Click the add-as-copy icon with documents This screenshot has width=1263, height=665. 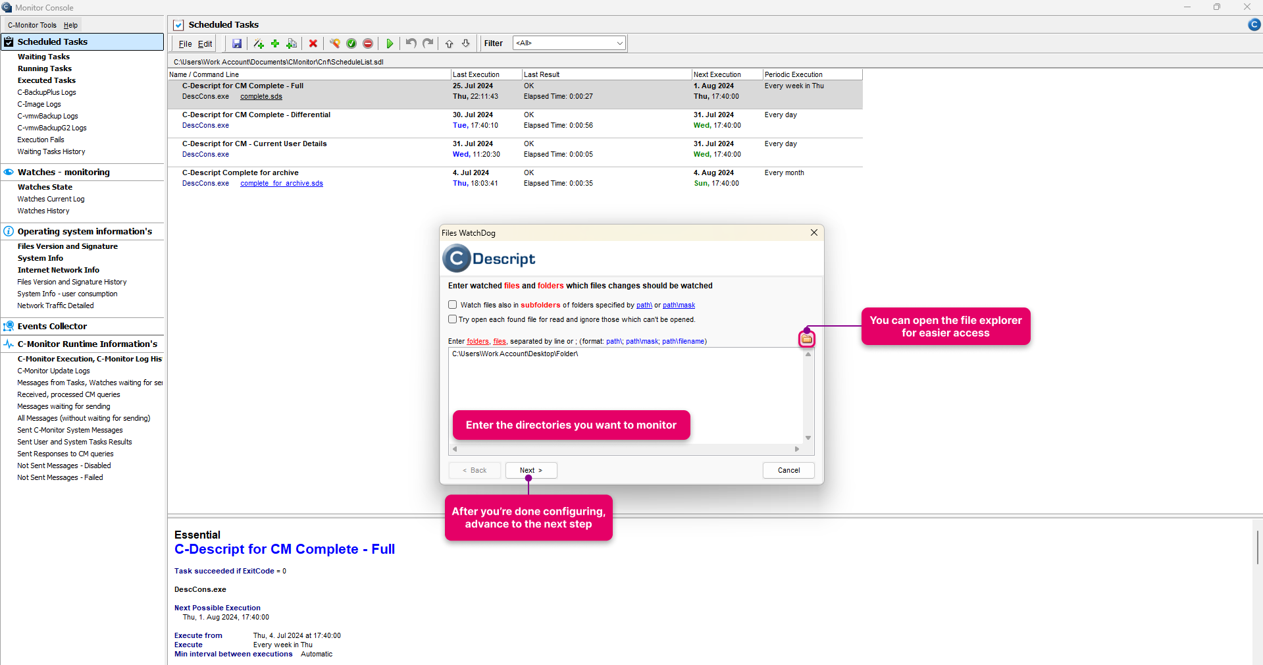(292, 43)
